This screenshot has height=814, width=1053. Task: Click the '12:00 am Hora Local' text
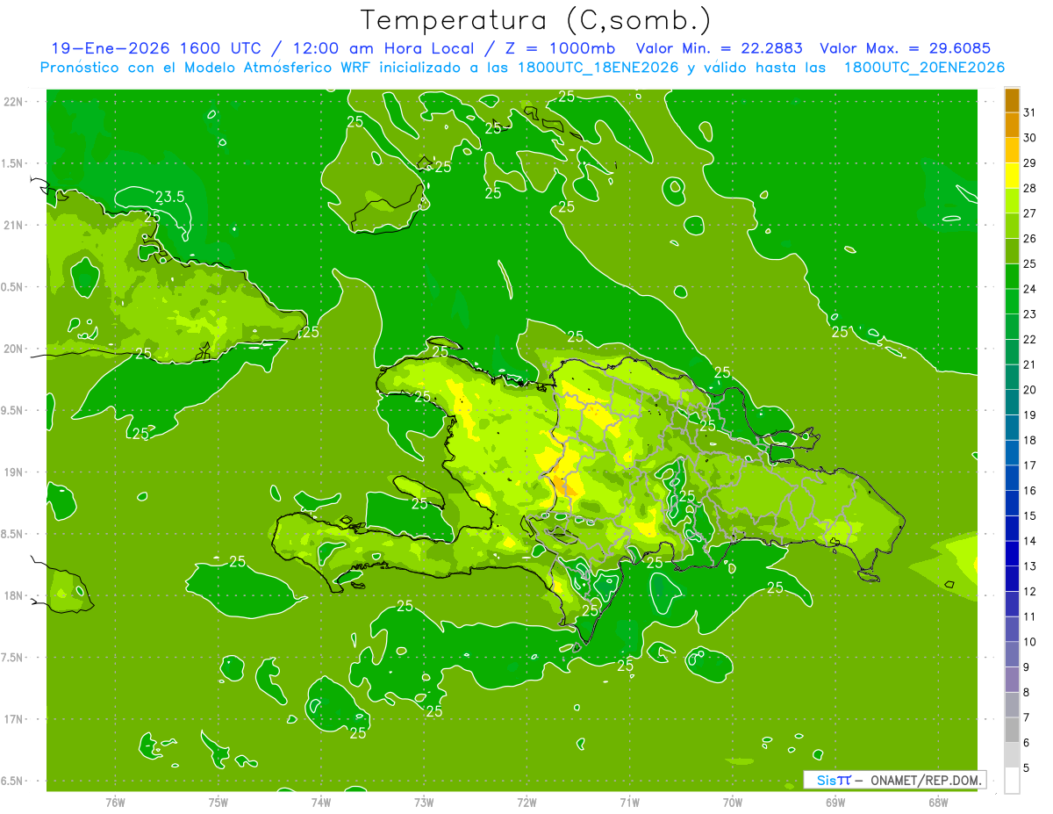pyautogui.click(x=386, y=48)
